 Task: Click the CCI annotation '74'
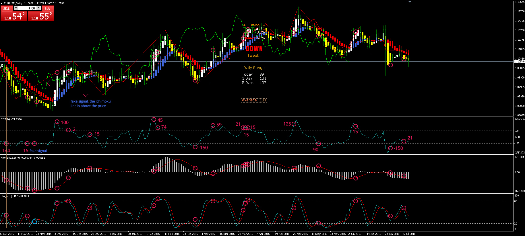point(164,127)
